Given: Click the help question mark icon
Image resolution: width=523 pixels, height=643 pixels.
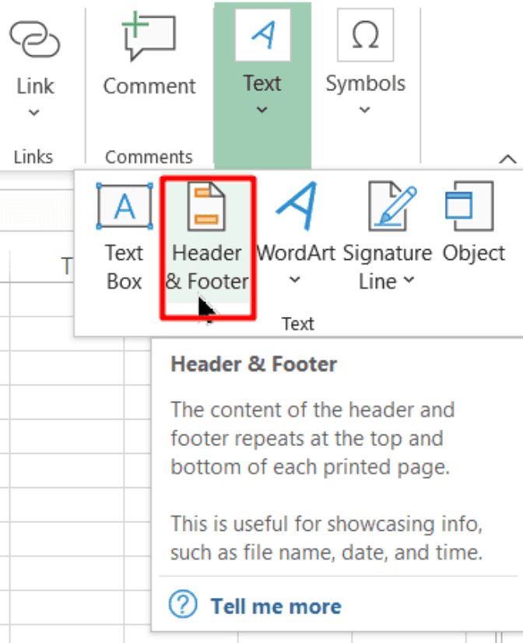Looking at the screenshot, I should (182, 606).
